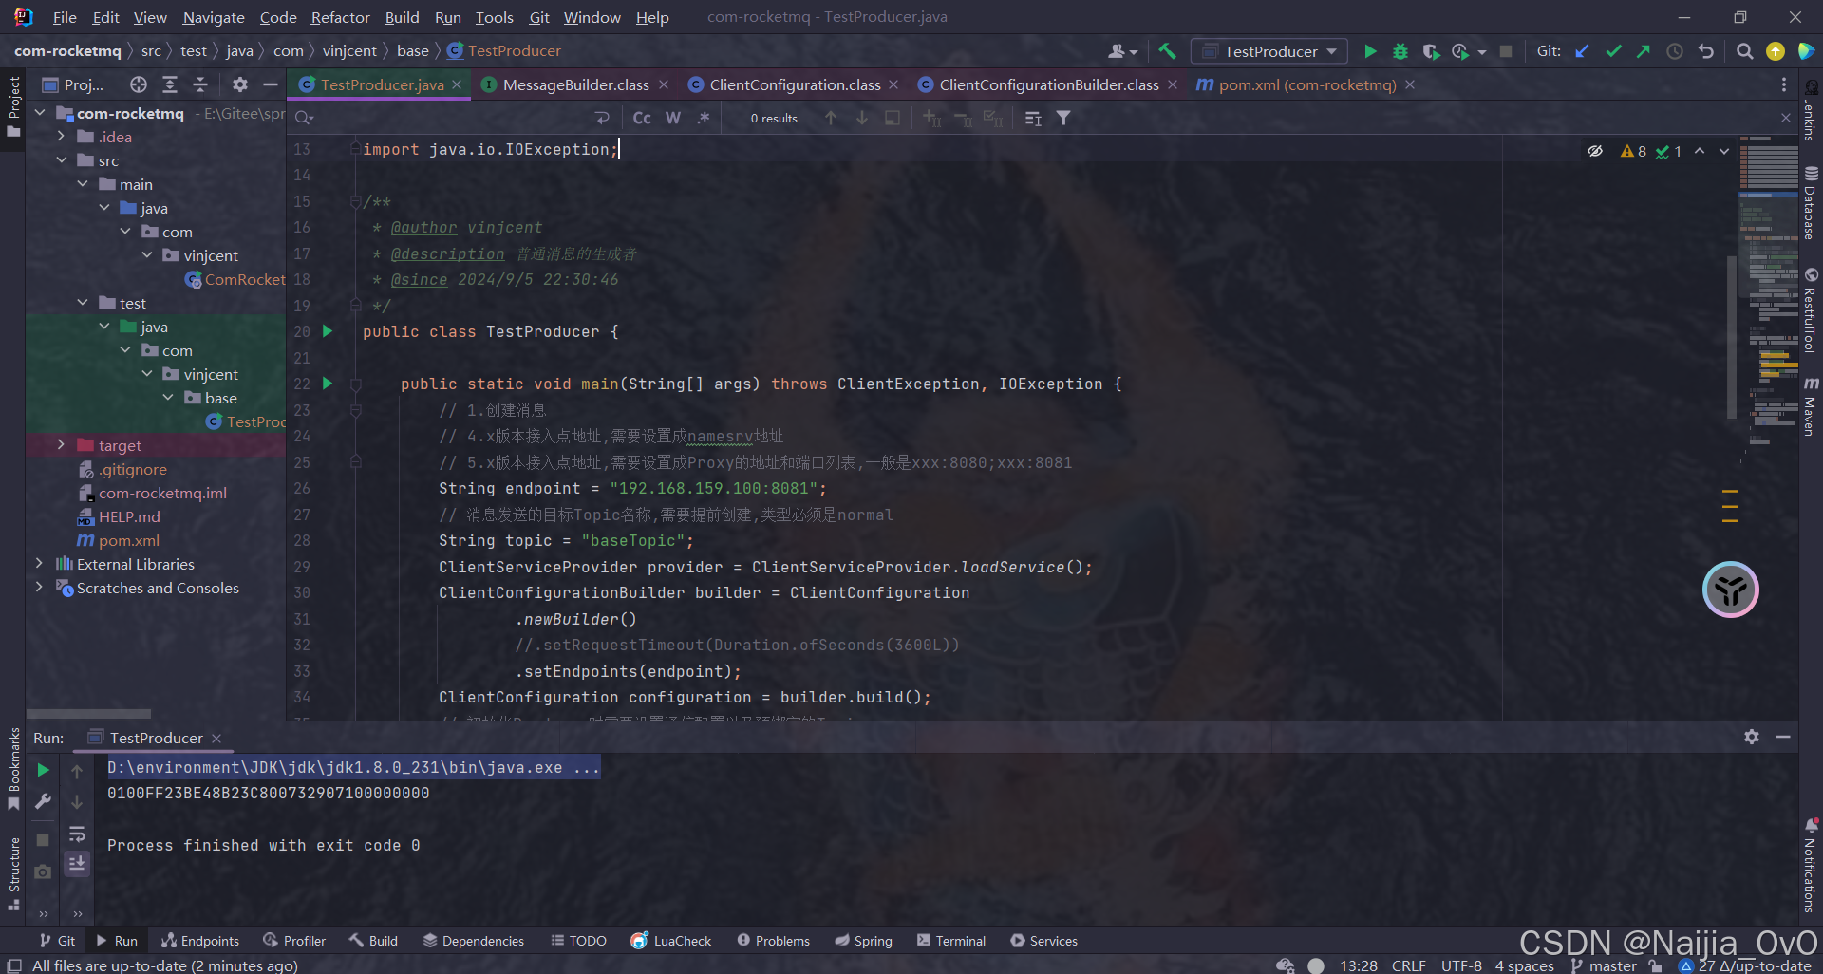Toggle Soft-Wrap in Run console
The image size is (1823, 974).
[77, 834]
